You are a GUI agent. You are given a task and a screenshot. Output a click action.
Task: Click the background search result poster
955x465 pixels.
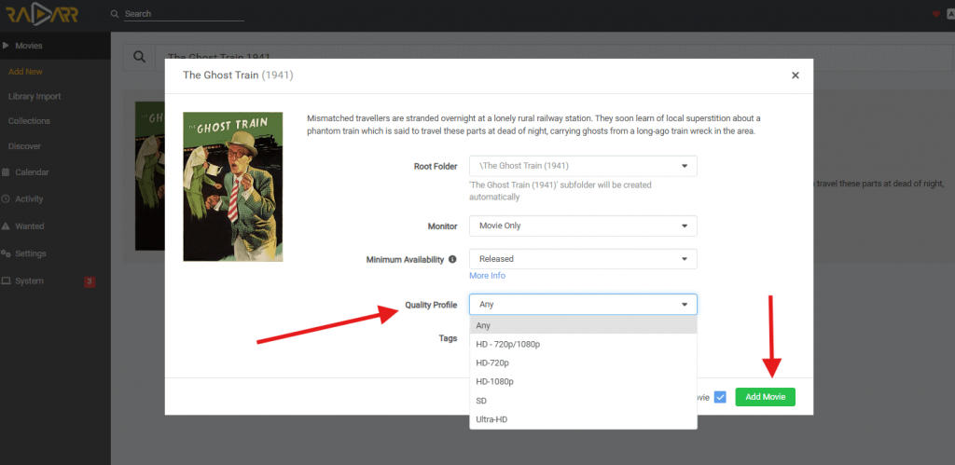tap(150, 176)
